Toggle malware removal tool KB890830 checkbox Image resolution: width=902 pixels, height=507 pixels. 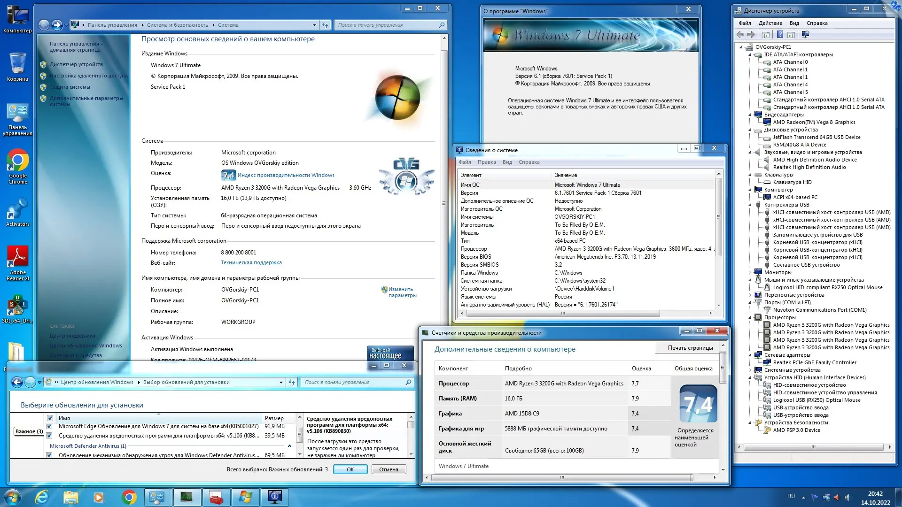[x=49, y=436]
